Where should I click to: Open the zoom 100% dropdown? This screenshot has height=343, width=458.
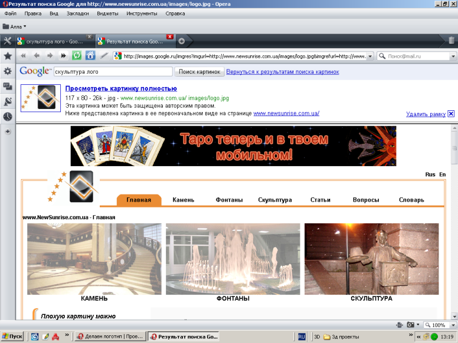[x=453, y=325]
